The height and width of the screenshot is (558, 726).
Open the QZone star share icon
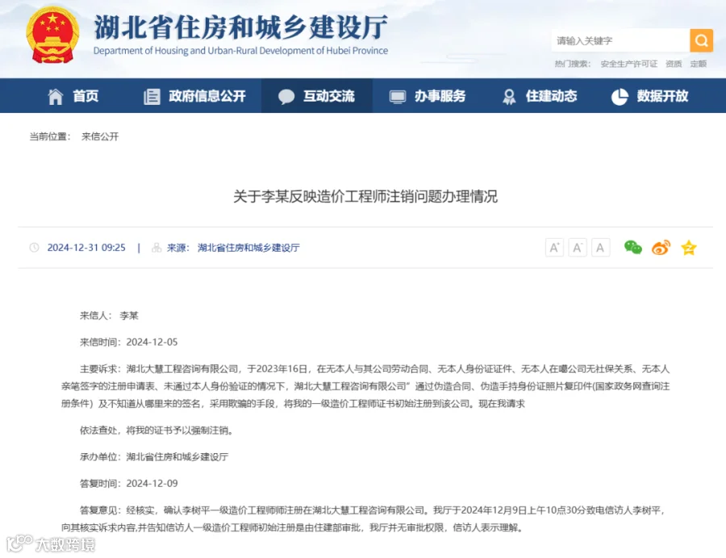[x=688, y=248]
